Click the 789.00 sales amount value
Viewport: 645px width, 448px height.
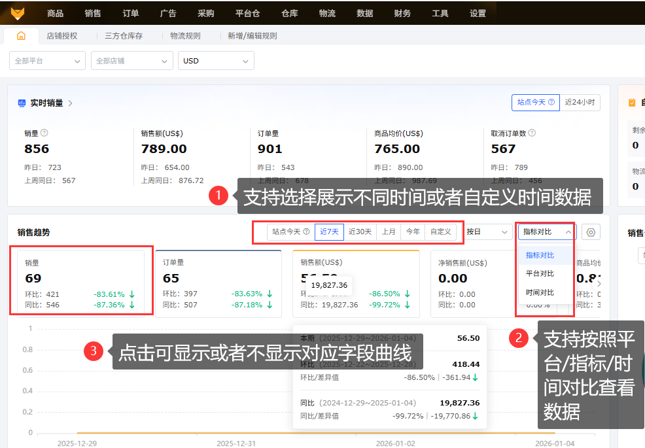click(164, 149)
